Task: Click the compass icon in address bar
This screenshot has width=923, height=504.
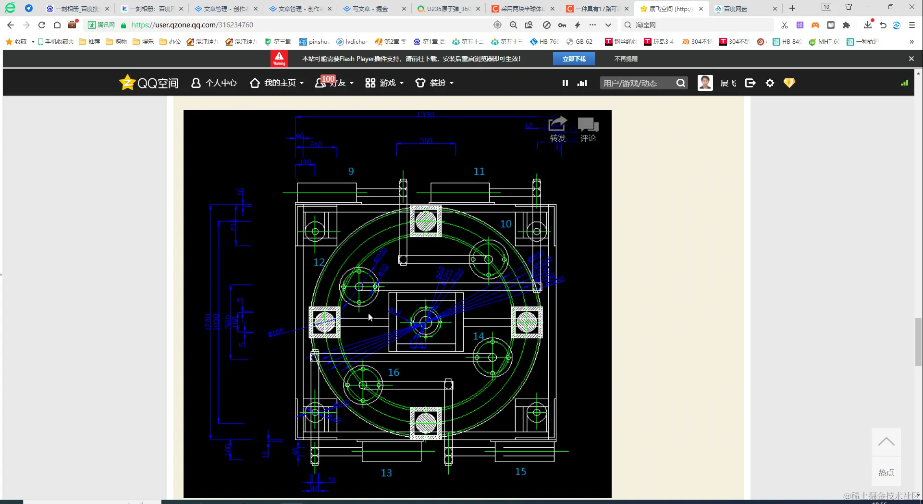Action: pyautogui.click(x=546, y=25)
